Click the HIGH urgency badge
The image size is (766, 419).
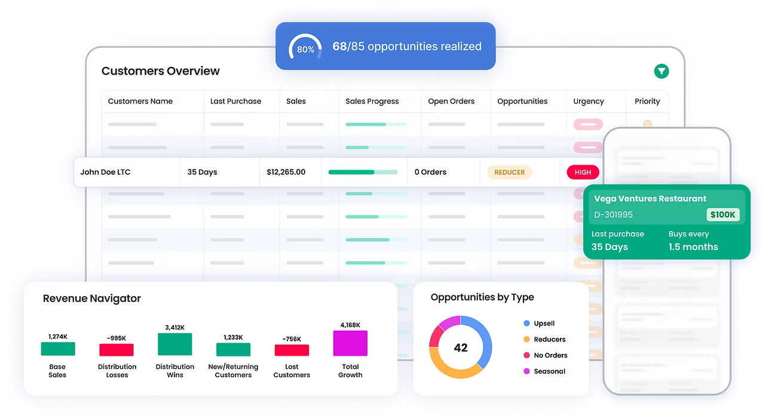coord(583,172)
